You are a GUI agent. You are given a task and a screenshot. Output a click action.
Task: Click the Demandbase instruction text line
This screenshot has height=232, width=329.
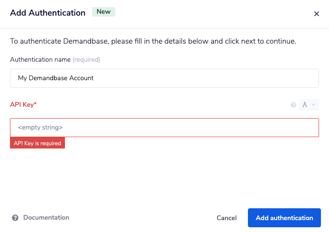click(x=153, y=41)
